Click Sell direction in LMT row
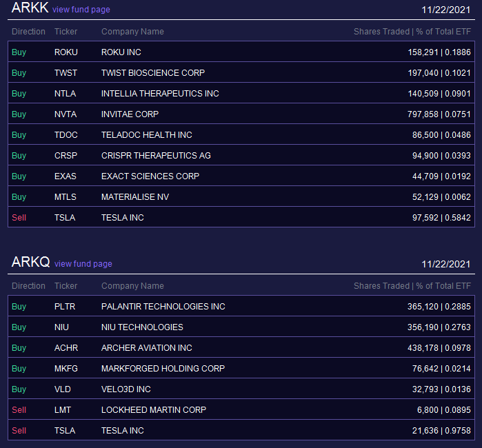Screen dimensions: 482x448 (x=19, y=410)
